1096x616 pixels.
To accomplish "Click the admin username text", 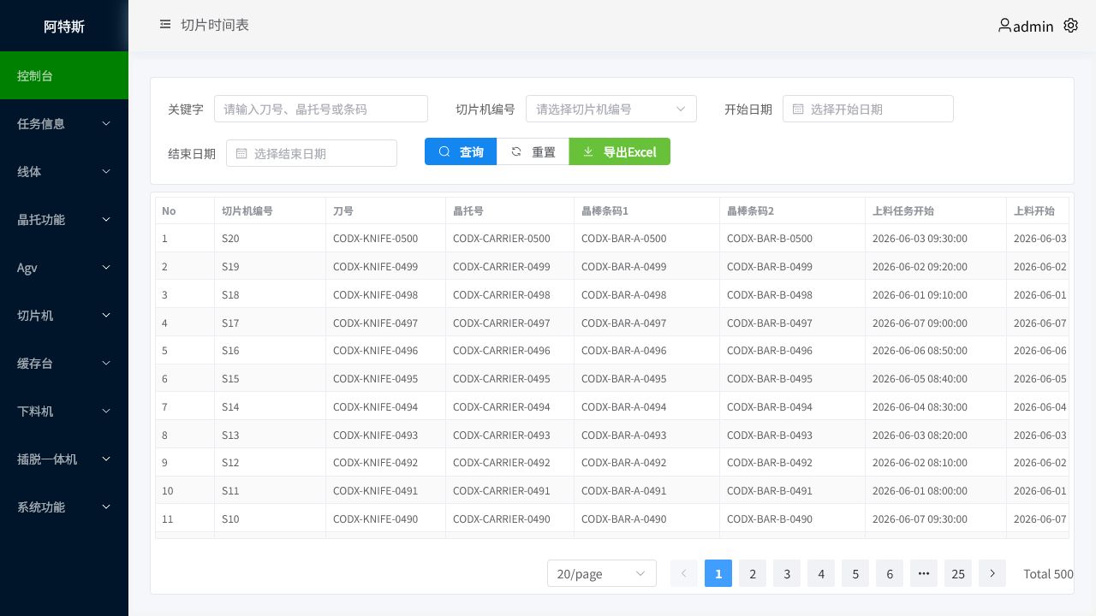I will (x=1033, y=27).
